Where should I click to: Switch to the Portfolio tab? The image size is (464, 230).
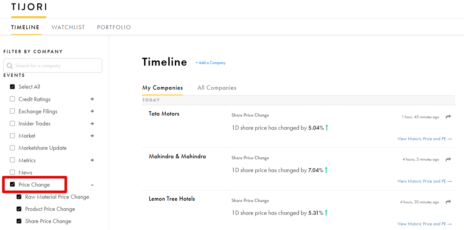(114, 27)
